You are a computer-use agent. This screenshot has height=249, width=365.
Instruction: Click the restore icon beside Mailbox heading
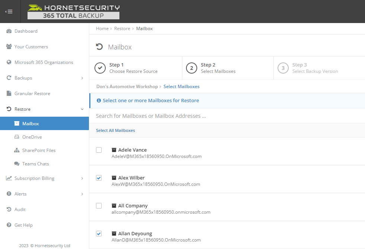click(99, 47)
